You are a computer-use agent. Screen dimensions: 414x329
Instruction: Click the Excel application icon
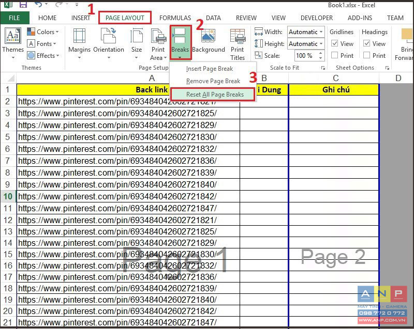click(x=8, y=5)
